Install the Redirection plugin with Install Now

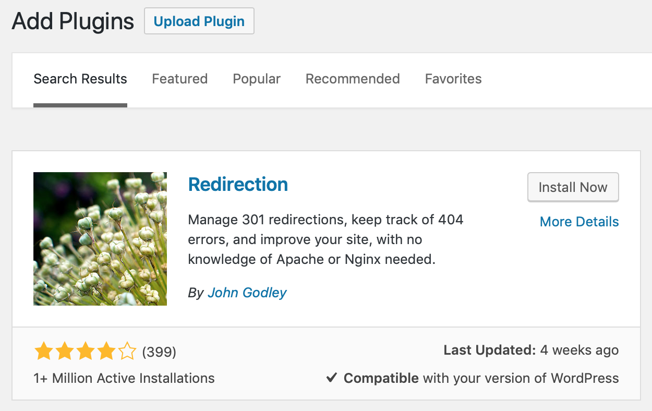[x=573, y=187]
